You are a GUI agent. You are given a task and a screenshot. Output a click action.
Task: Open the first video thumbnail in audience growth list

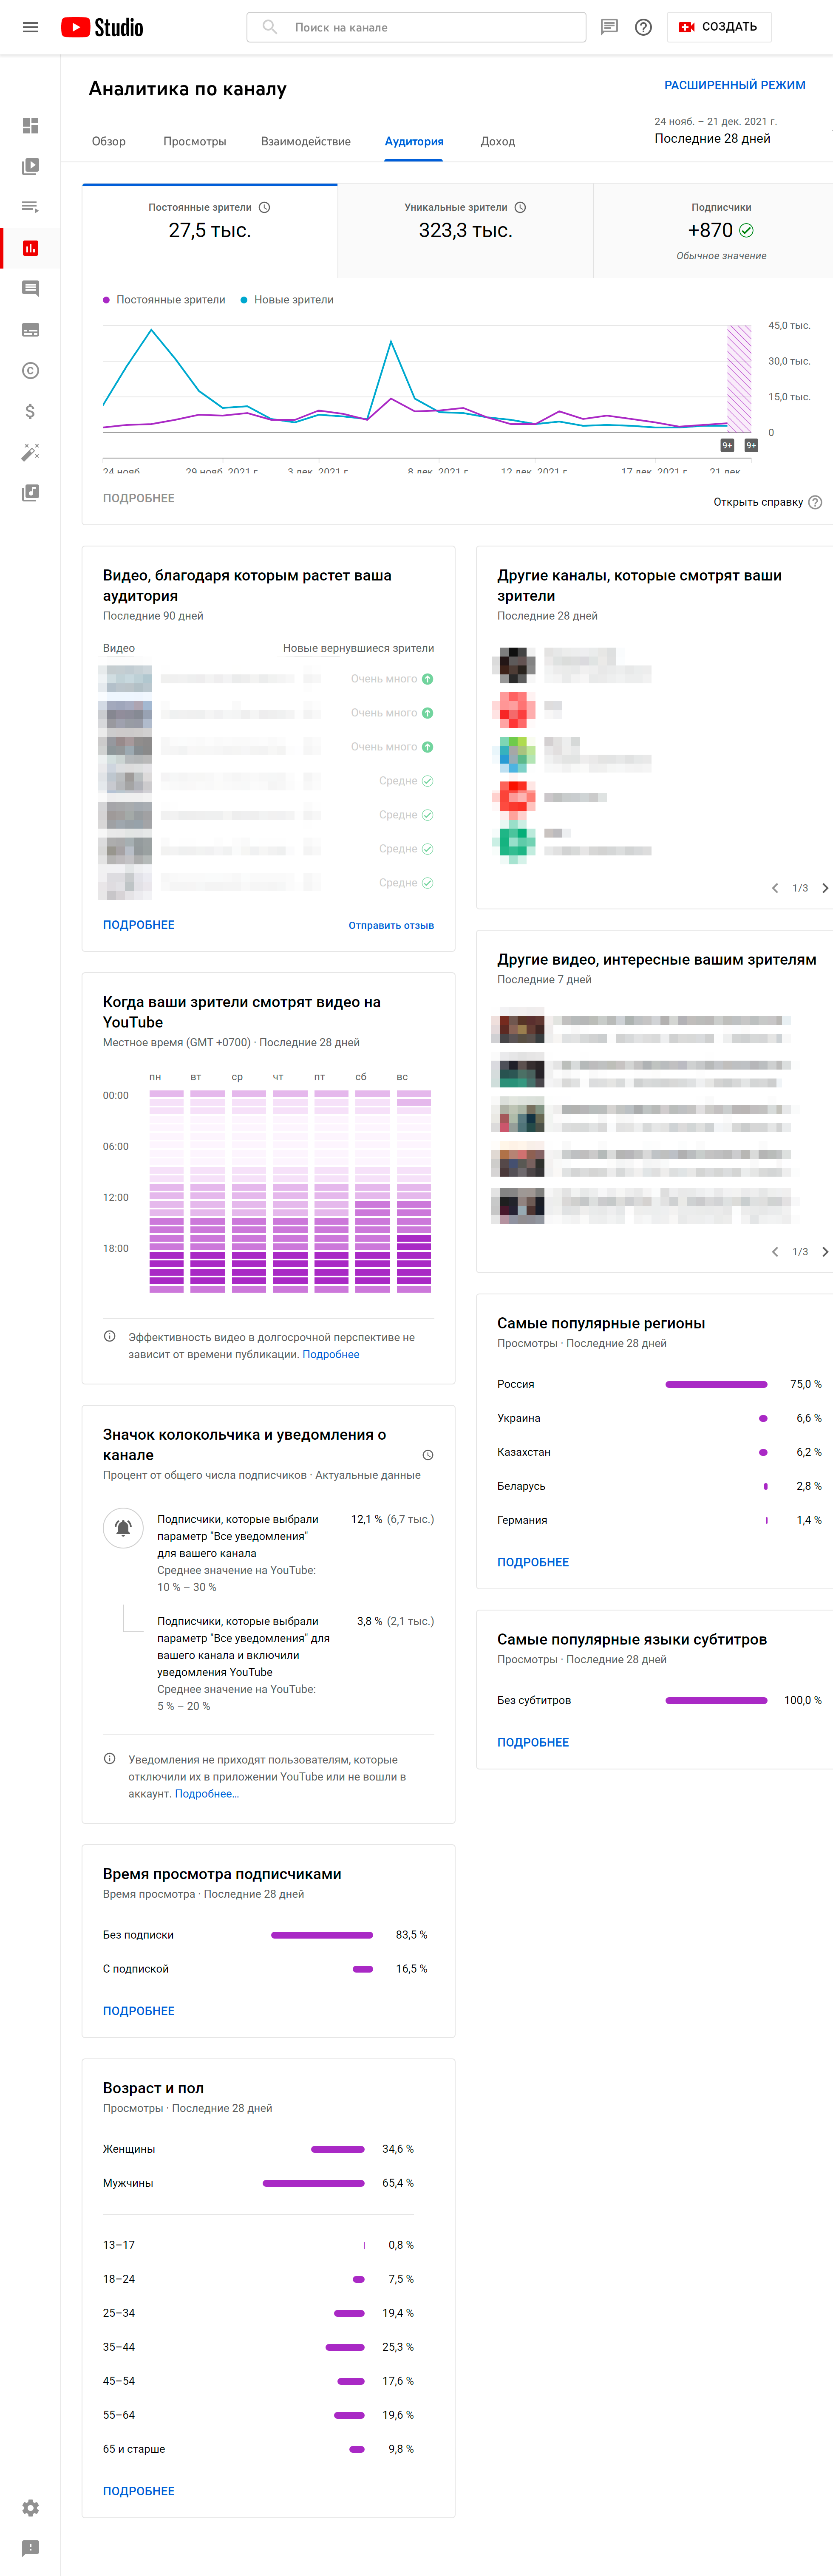[125, 679]
